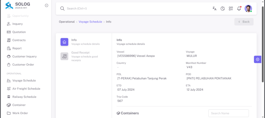Image resolution: width=265 pixels, height=118 pixels.
Task: Select trip code 567
Action: 120,101
